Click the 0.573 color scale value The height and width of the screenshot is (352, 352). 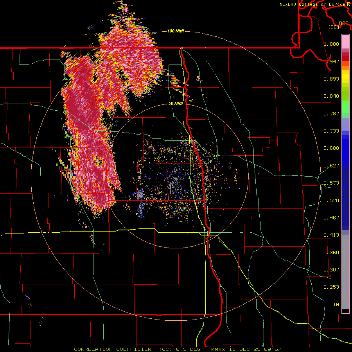pos(331,183)
